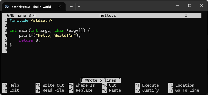Click the ^T Execute shortcut
Image resolution: width=208 pixels, height=95 pixels.
pyautogui.click(x=147, y=85)
